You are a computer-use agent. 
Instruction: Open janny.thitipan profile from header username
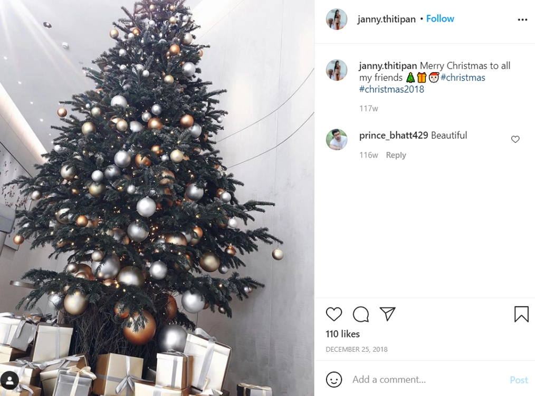point(387,19)
